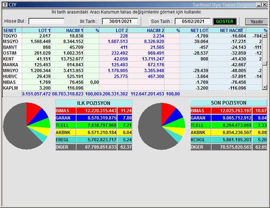This screenshot has height=208, width=270.
Task: Select the OSTIM row
Action: pyautogui.click(x=132, y=53)
